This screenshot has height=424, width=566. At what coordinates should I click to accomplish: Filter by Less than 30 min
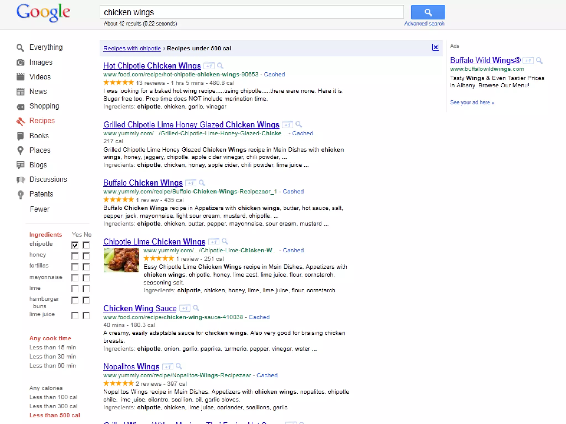point(53,357)
